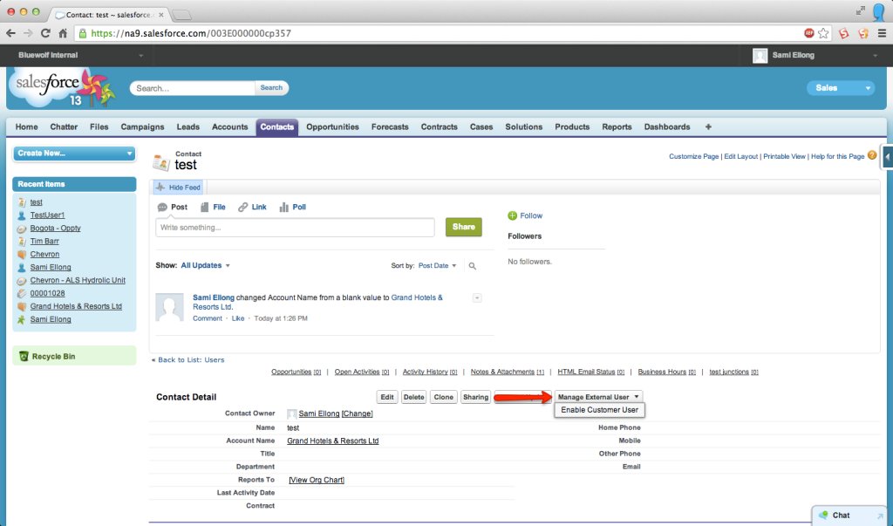893x526 pixels.
Task: Open Grand Hotels & Resorts Ltd account link
Action: click(332, 441)
